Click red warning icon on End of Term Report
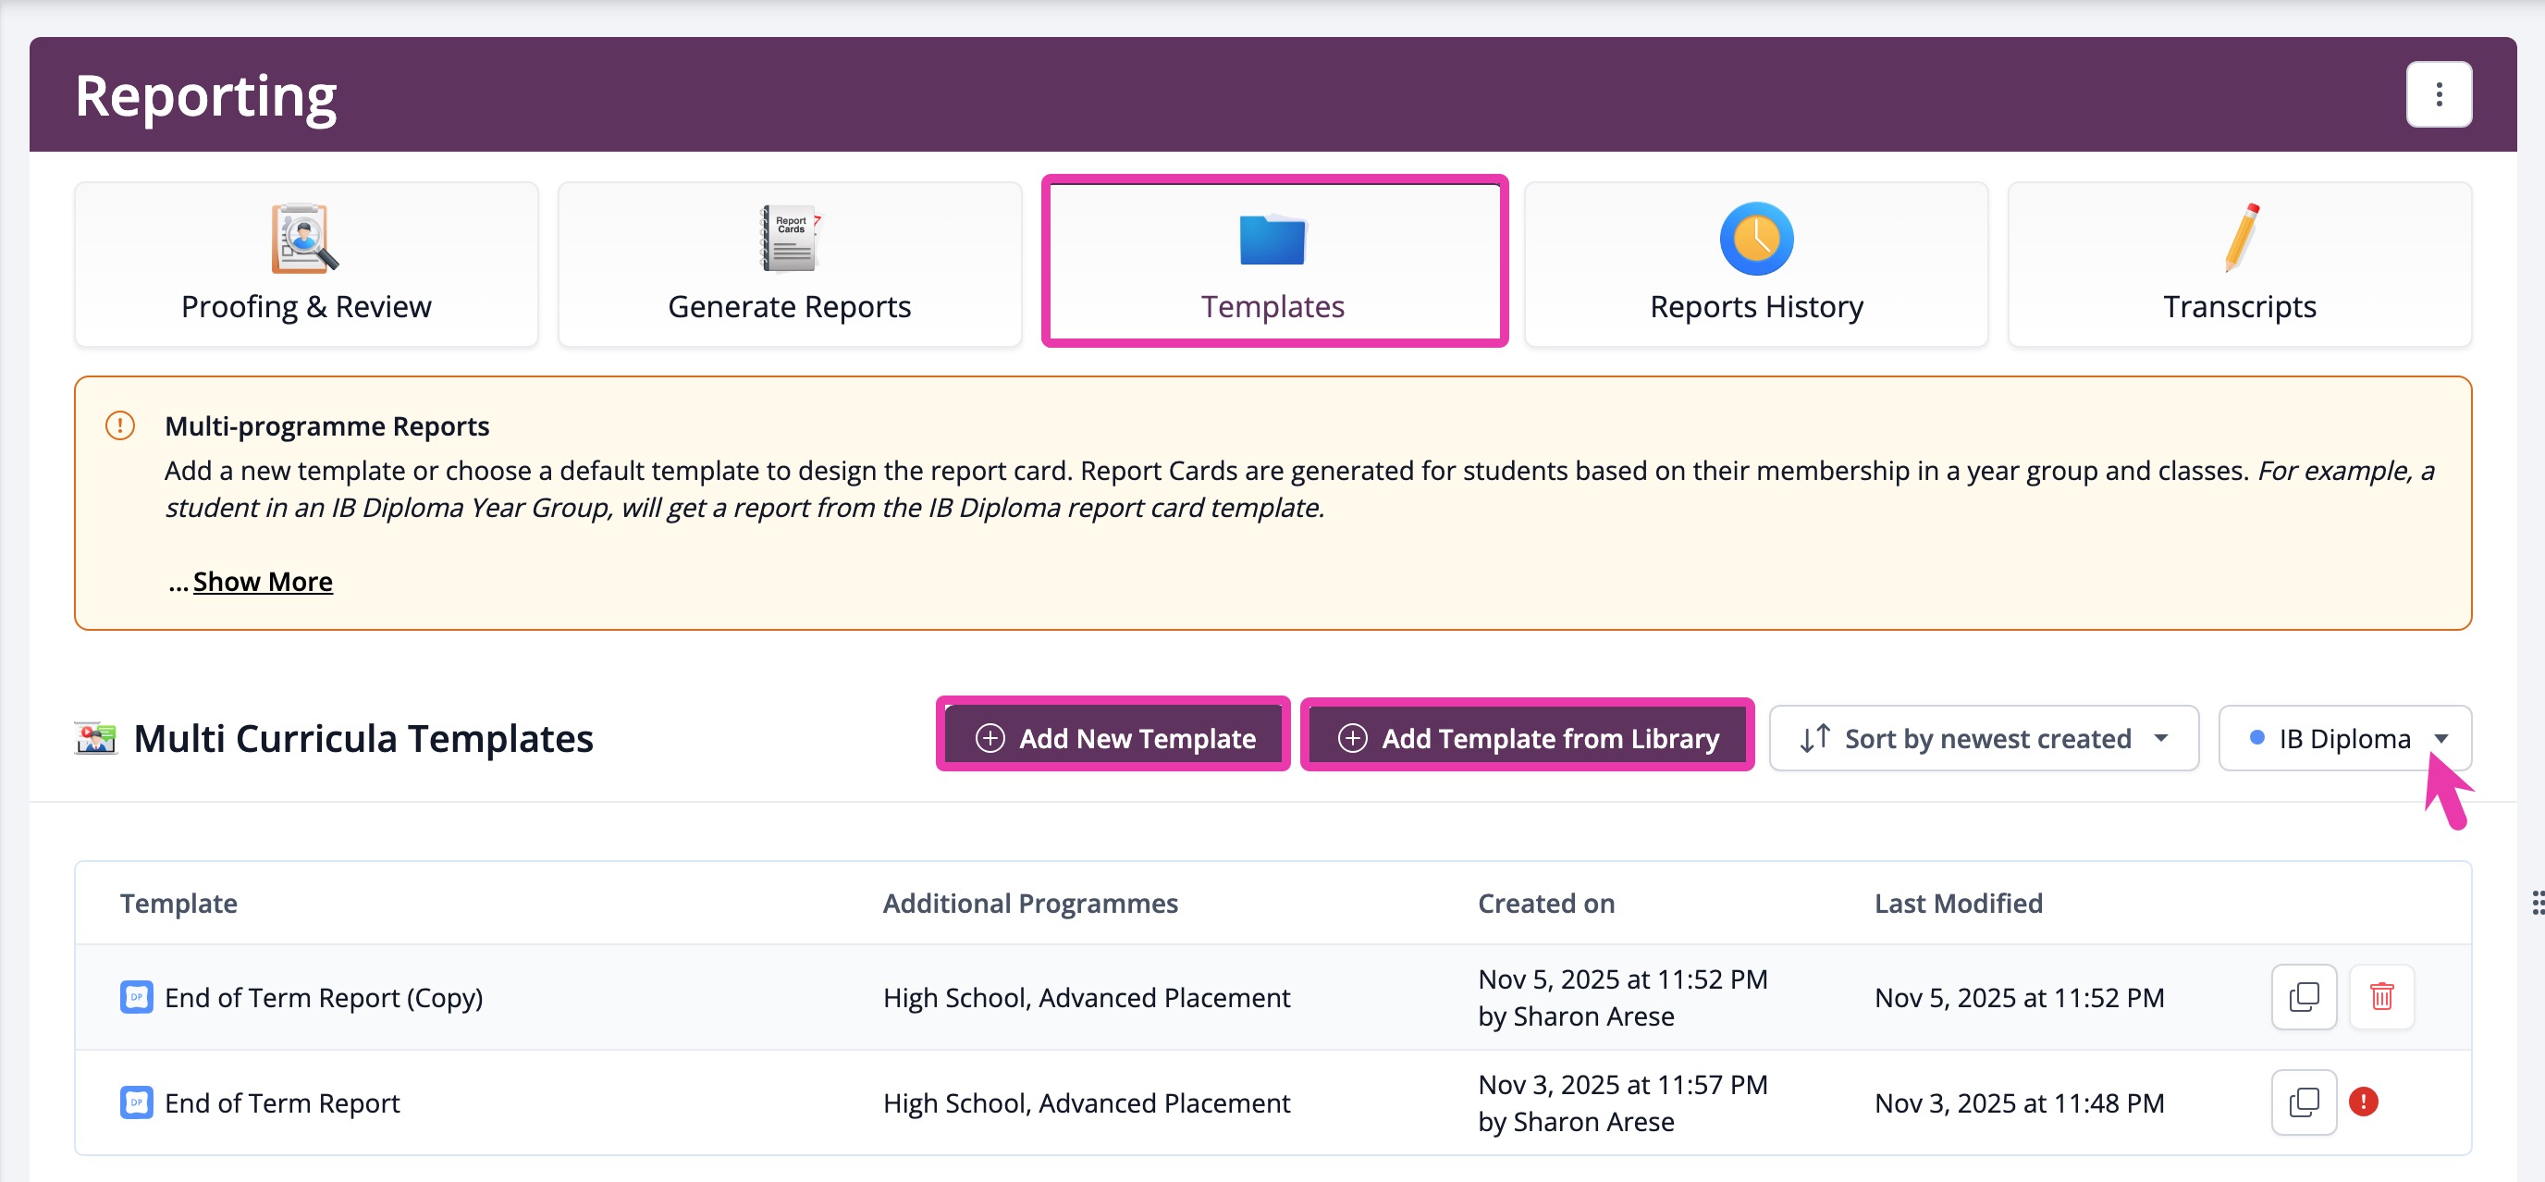This screenshot has width=2545, height=1182. pyautogui.click(x=2362, y=1101)
